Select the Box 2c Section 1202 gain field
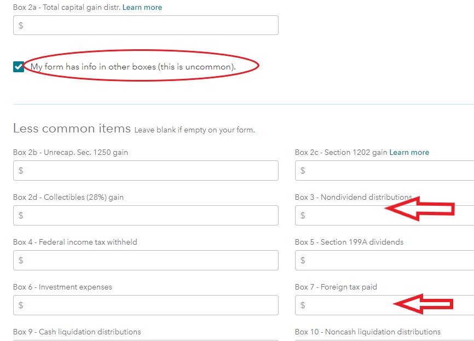Screen dimensions: 474x341 pos(384,171)
